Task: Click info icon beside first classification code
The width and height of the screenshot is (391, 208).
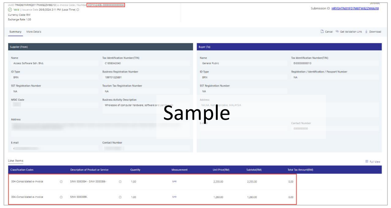Action: pos(61,182)
